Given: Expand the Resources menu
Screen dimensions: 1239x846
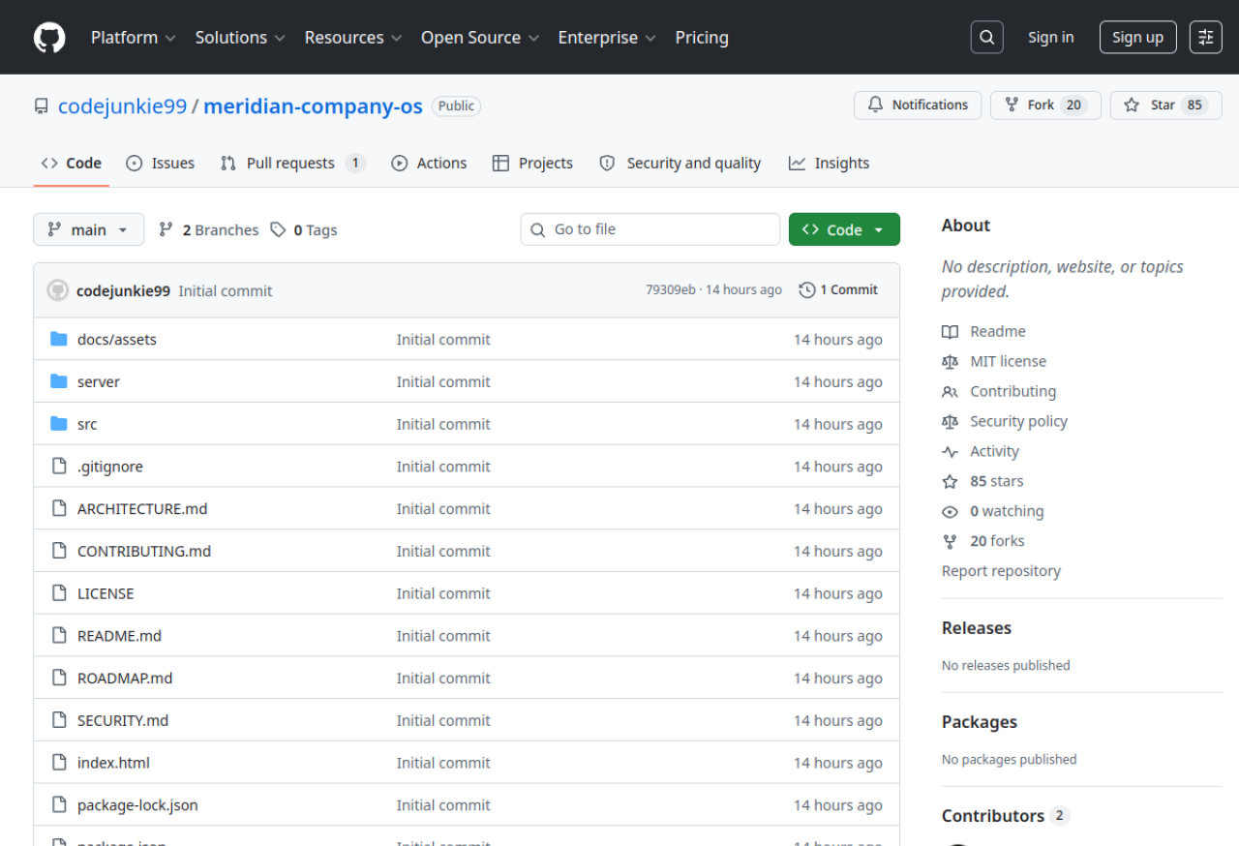Looking at the screenshot, I should pyautogui.click(x=353, y=38).
